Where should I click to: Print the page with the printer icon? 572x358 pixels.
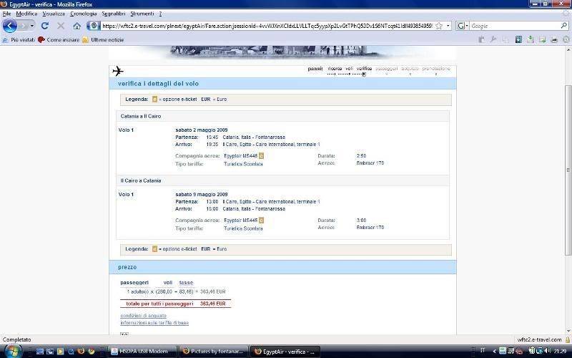coord(554,40)
